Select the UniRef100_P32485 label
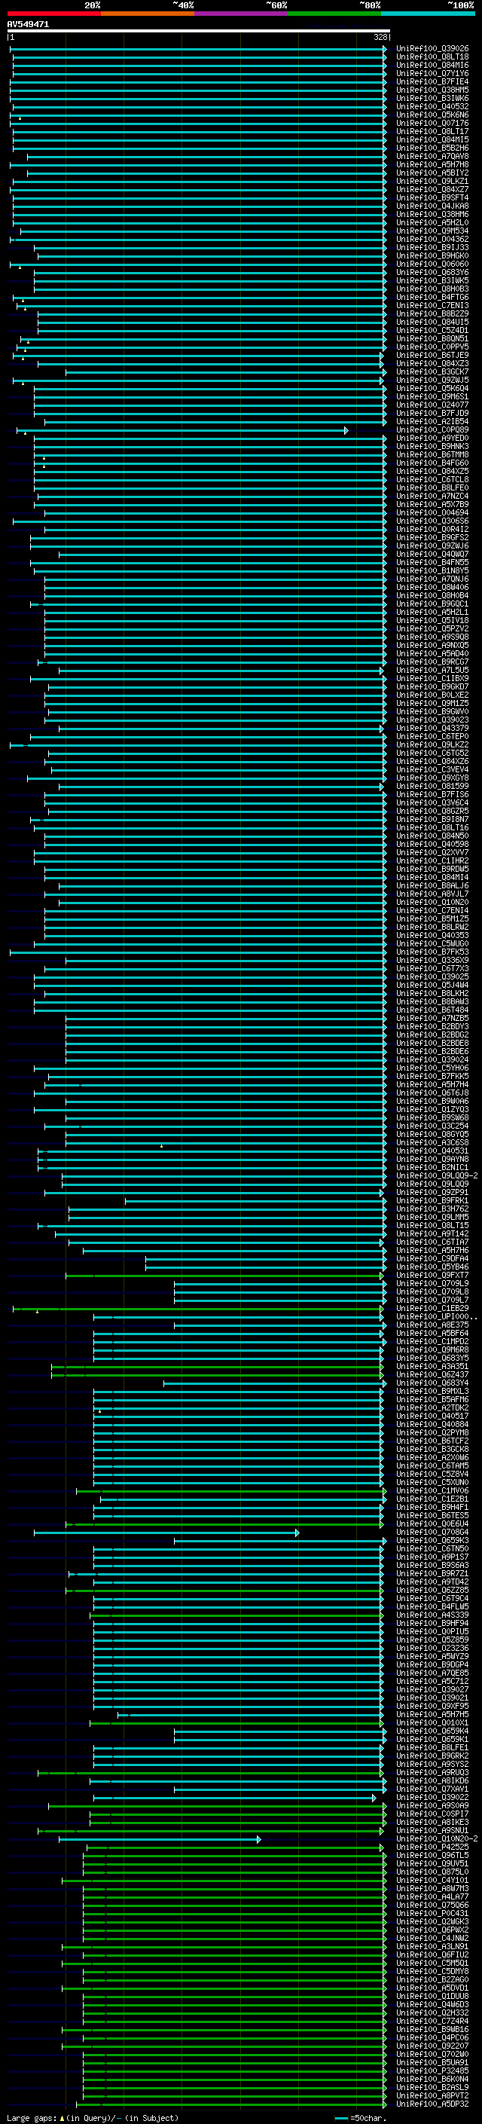The width and height of the screenshot is (482, 2124). pos(432,2071)
